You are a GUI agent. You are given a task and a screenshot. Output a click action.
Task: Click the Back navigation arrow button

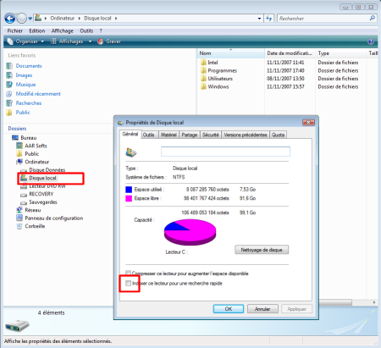tap(10, 19)
